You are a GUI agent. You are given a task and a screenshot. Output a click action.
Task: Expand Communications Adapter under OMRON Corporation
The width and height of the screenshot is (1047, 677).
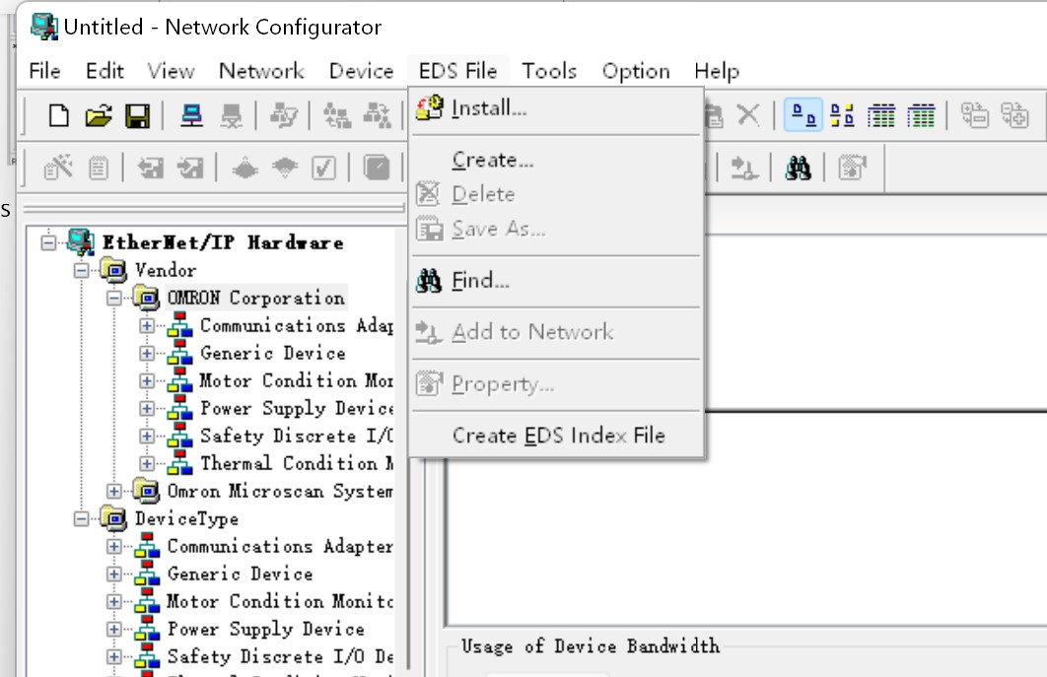point(147,326)
